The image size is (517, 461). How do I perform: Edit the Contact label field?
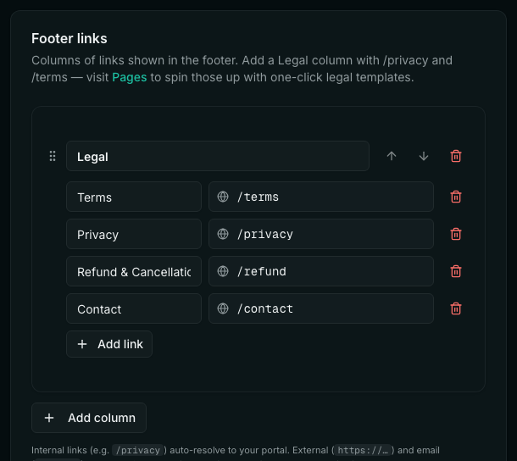(134, 308)
